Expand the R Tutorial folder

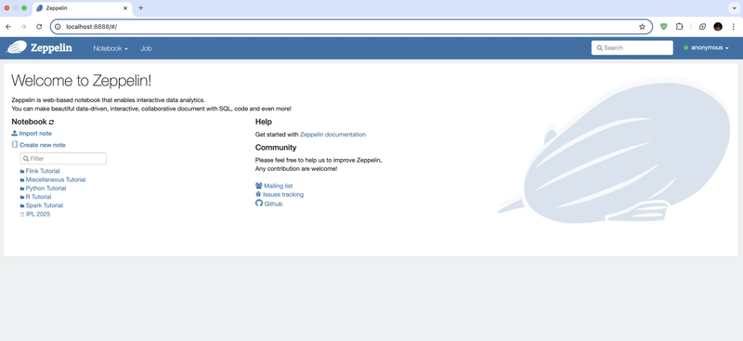(x=38, y=197)
